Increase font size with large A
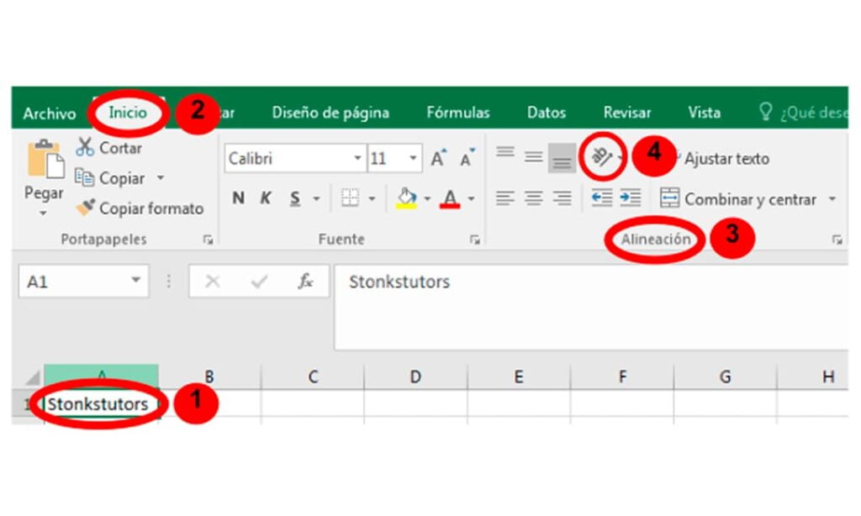Screen dimensions: 861x516 (x=439, y=158)
